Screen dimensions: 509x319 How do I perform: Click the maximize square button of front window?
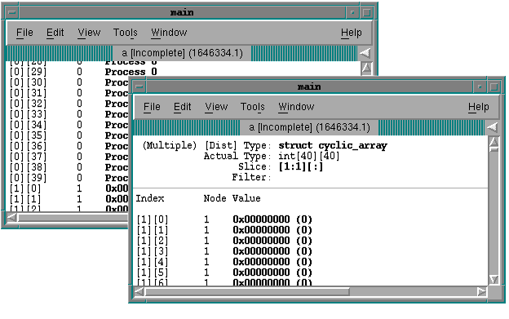(494, 87)
